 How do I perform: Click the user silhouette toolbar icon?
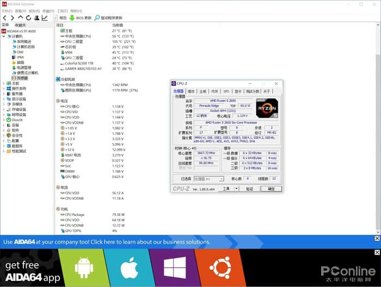(36, 18)
